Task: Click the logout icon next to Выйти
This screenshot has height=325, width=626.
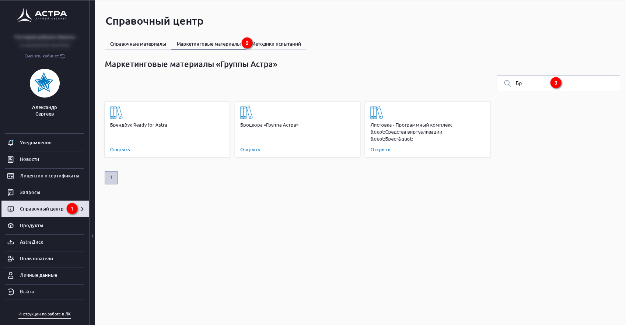Action: [x=11, y=292]
